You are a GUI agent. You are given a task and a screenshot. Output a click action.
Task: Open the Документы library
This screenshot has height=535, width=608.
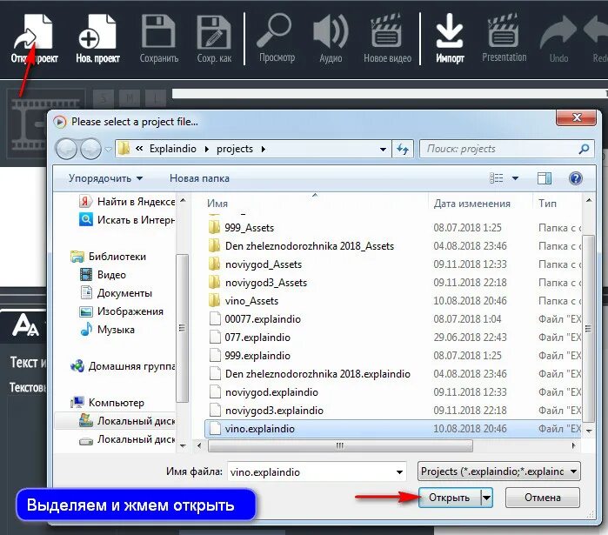(x=116, y=292)
